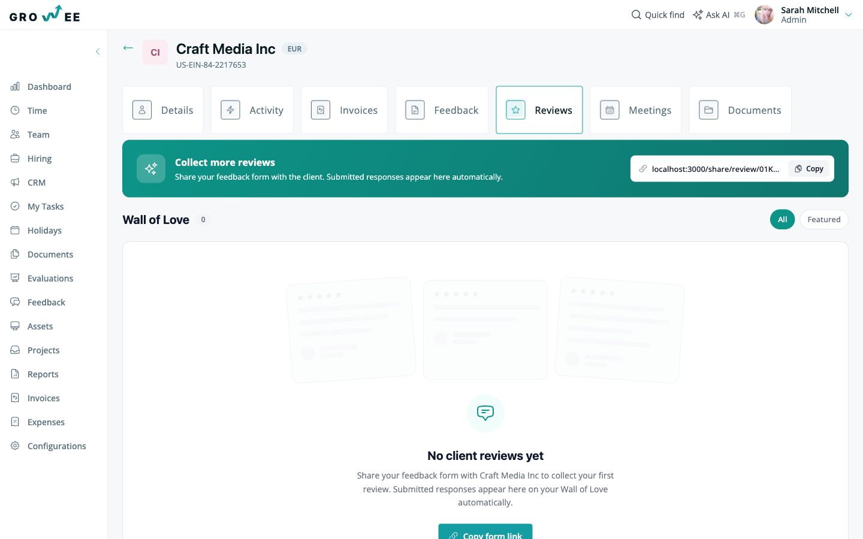Click the chat bubble icon above No client reviews

click(485, 413)
